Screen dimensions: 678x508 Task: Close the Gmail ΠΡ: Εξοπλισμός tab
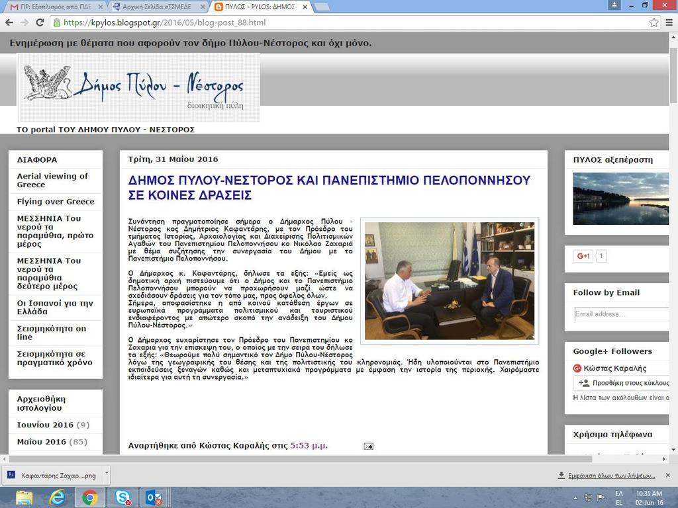101,7
